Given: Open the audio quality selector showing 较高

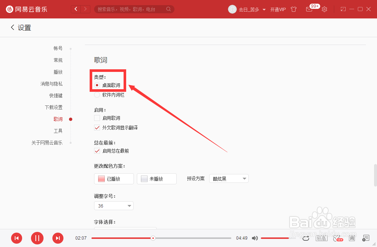Looking at the screenshot, I should click(321, 239).
